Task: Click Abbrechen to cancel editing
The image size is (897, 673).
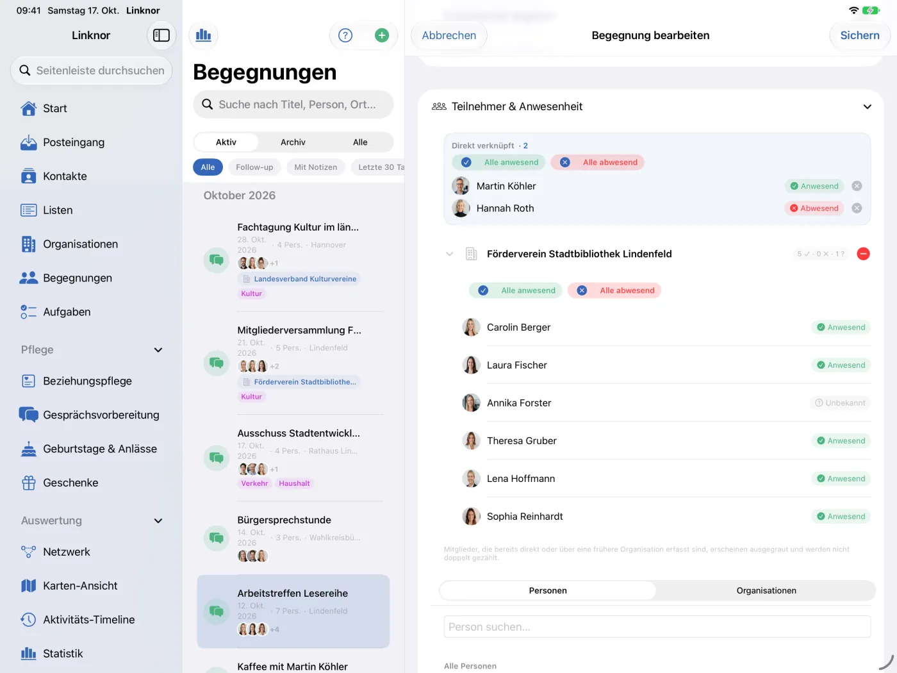Action: coord(449,35)
